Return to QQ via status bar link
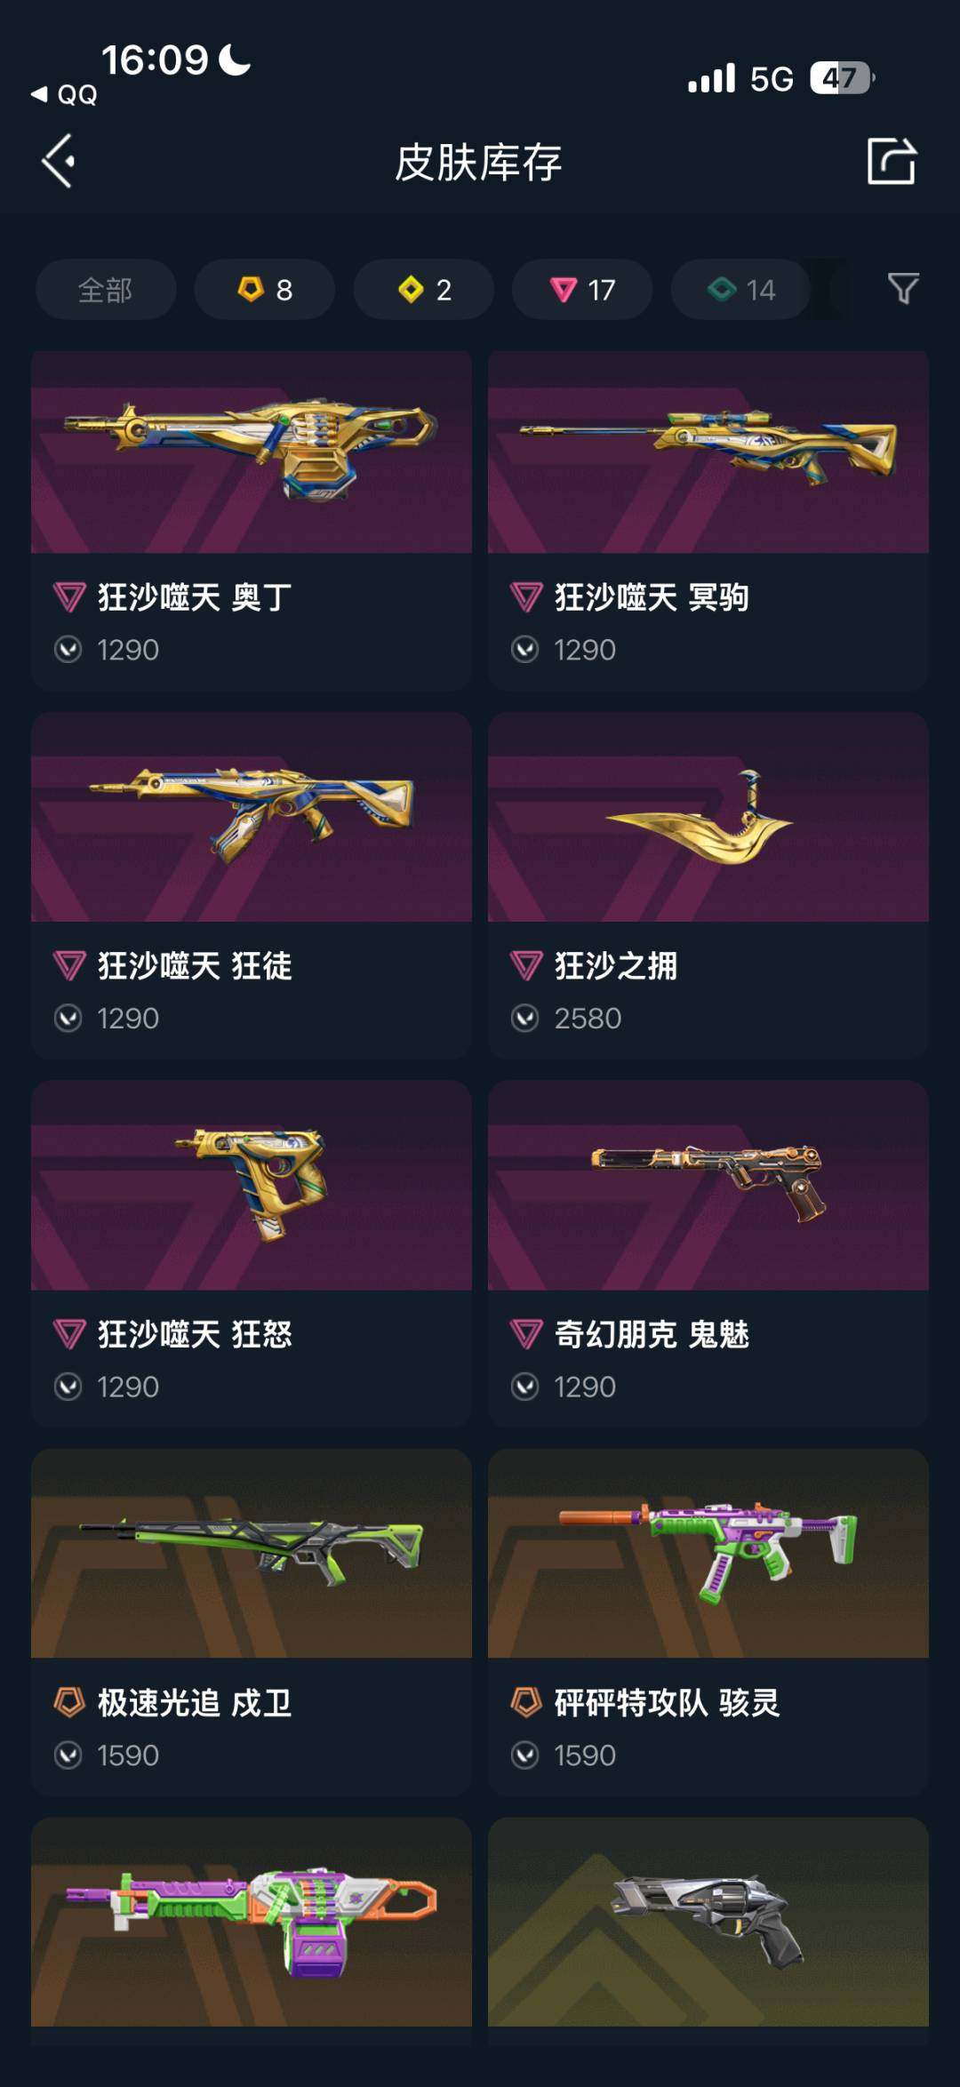The width and height of the screenshot is (960, 2087). click(x=64, y=94)
